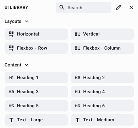138x128 pixels.
Task: Choose the Flexbox · Row label
Action: [x=32, y=48]
